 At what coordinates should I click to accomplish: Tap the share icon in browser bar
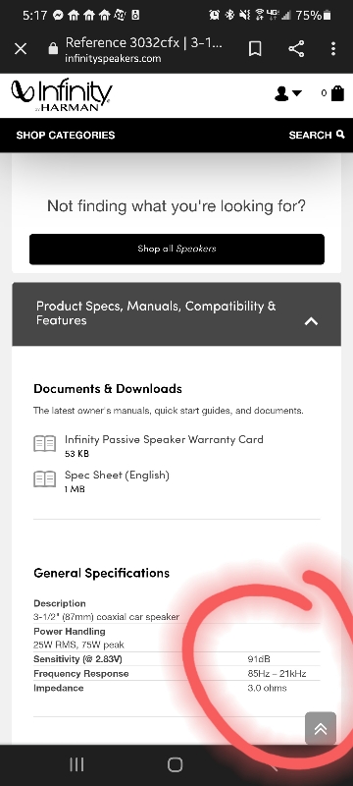coord(296,48)
